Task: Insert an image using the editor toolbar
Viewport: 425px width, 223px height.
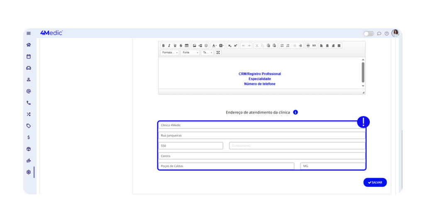Action: point(194,46)
